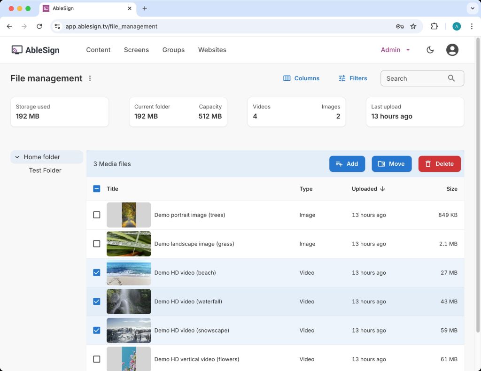
Task: Collapse the Home folder tree chevron
Action: coord(17,157)
